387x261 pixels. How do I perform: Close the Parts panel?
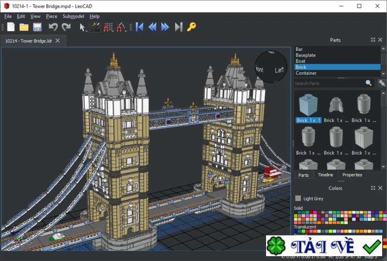click(380, 40)
